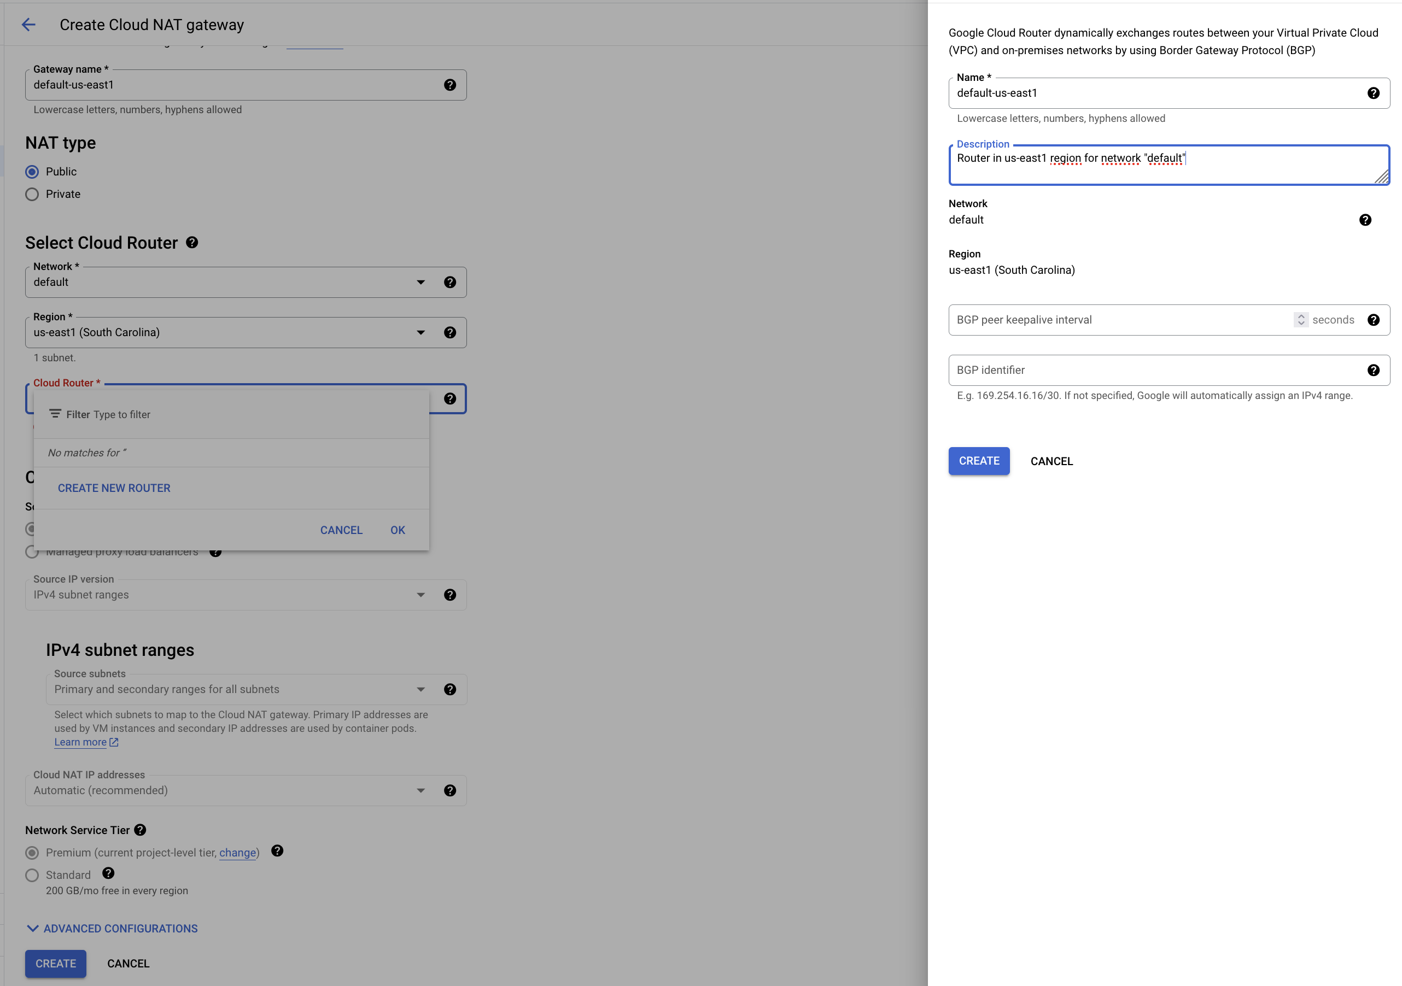This screenshot has height=986, width=1402.
Task: Open help for Source IP version
Action: pos(450,595)
